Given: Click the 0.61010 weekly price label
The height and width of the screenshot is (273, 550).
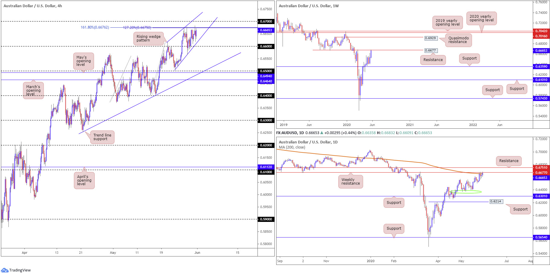Looking at the screenshot, I should pyautogui.click(x=541, y=80).
